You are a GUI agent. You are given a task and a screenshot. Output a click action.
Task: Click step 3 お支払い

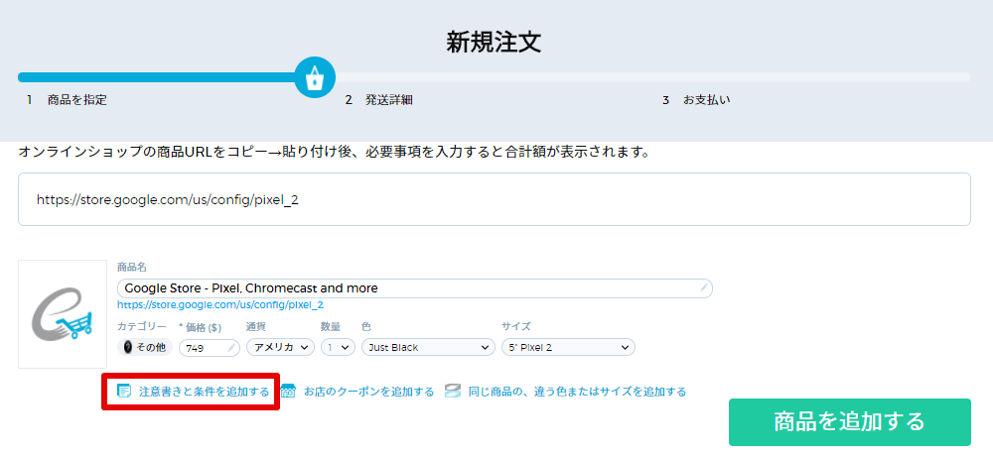[x=697, y=100]
